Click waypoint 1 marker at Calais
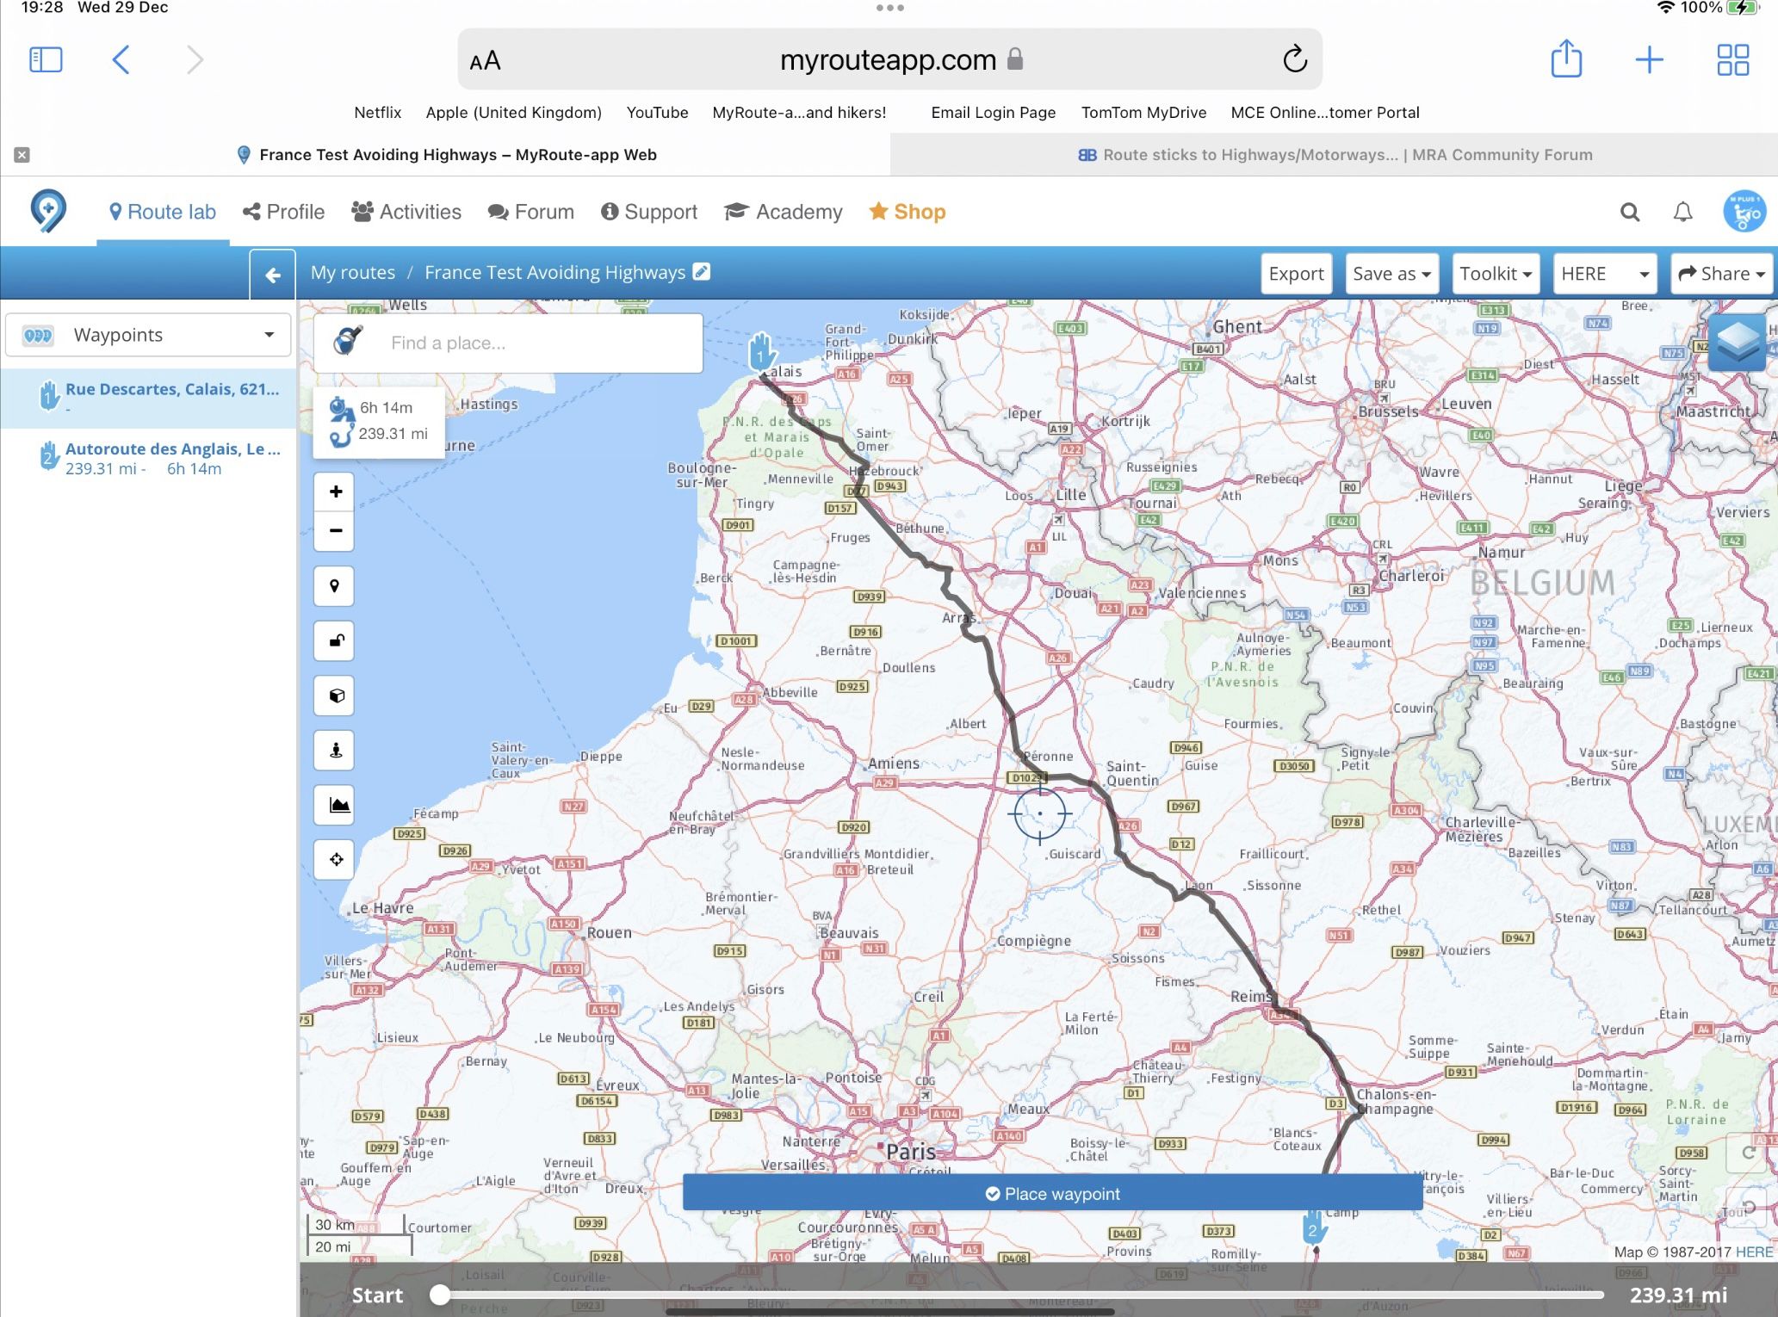 click(761, 353)
